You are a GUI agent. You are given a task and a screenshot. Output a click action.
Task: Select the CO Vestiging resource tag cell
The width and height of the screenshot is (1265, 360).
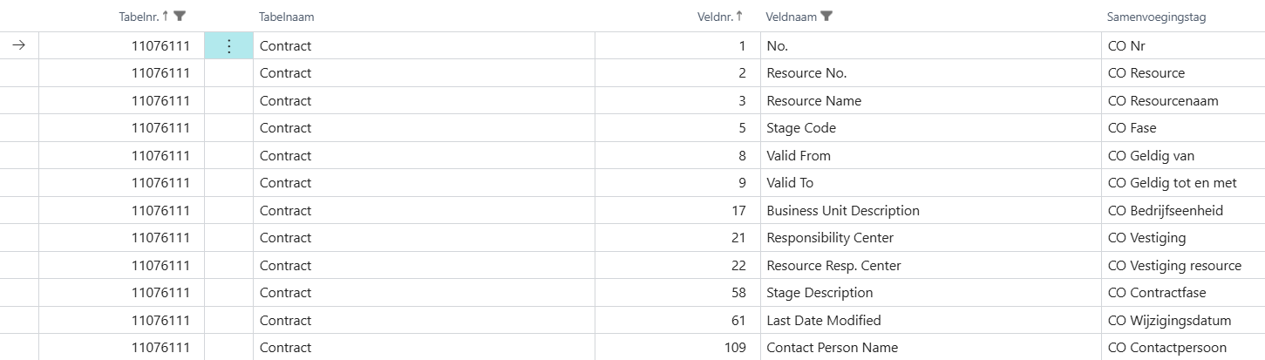(x=1174, y=266)
